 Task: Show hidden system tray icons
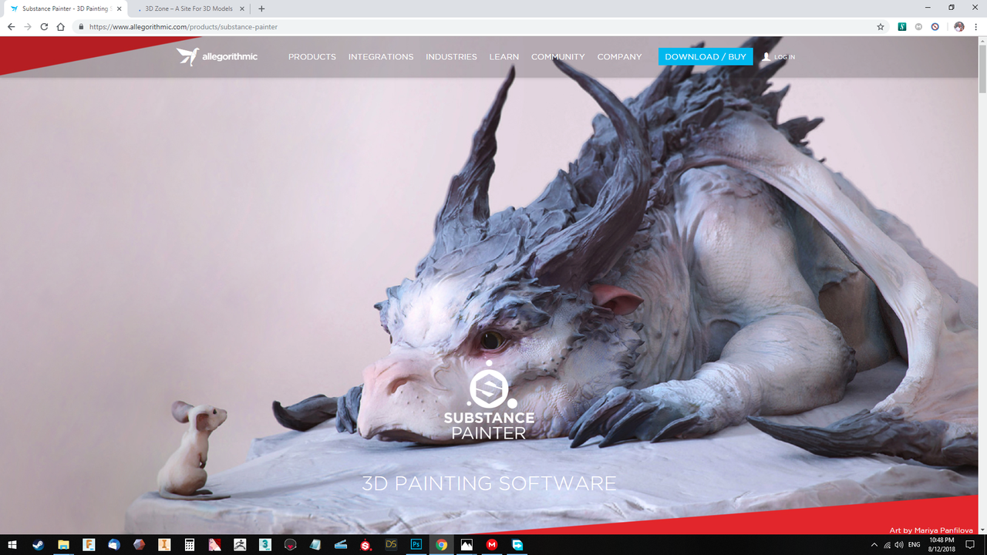[x=874, y=545]
